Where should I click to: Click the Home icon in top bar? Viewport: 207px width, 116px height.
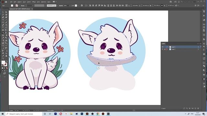(6, 2)
